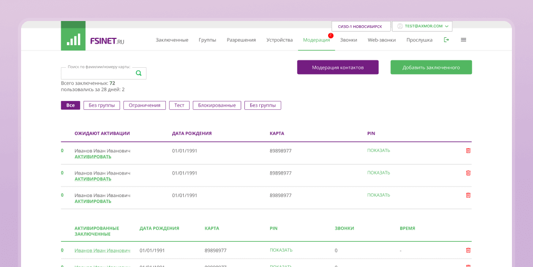Open the hamburger menu icon

point(463,40)
